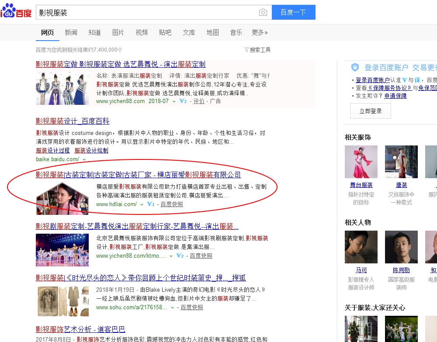This screenshot has width=437, height=342.
Task: Click the 立即登录 button
Action: 371,111
